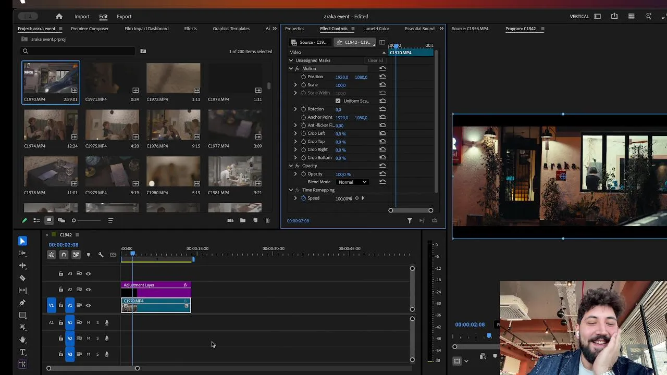The image size is (667, 375).
Task: Activate the Type tool
Action: pos(22,352)
